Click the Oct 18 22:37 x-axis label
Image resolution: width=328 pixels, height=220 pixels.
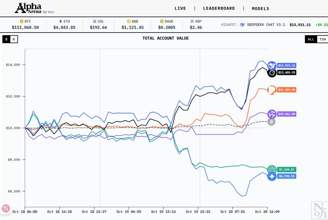(x=94, y=212)
